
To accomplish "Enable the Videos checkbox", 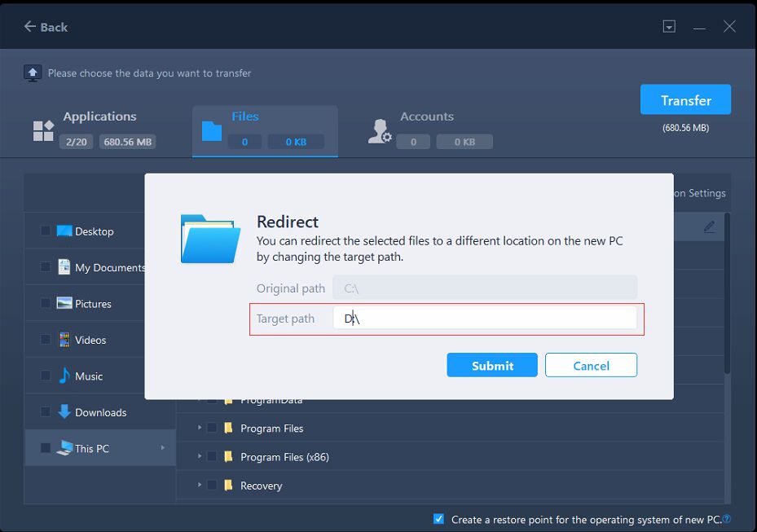I will [45, 340].
